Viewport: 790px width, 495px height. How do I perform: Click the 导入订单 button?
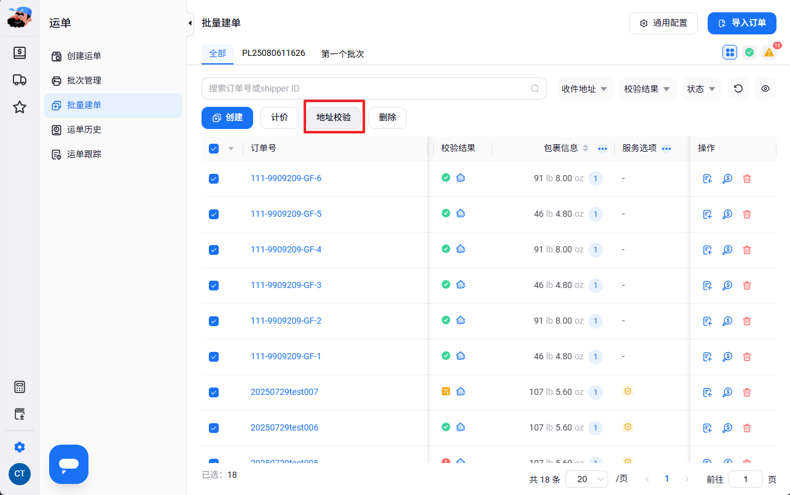click(742, 23)
